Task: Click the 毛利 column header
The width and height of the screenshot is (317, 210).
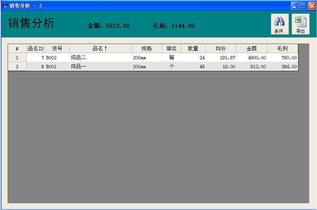Action: [x=283, y=49]
